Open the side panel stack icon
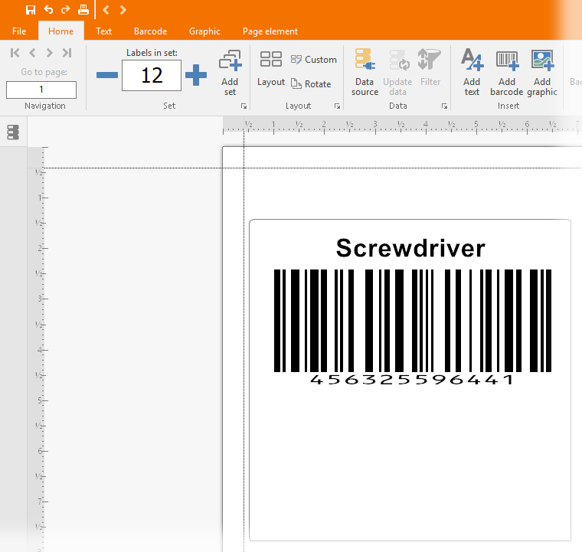The height and width of the screenshot is (552, 582). 13,132
